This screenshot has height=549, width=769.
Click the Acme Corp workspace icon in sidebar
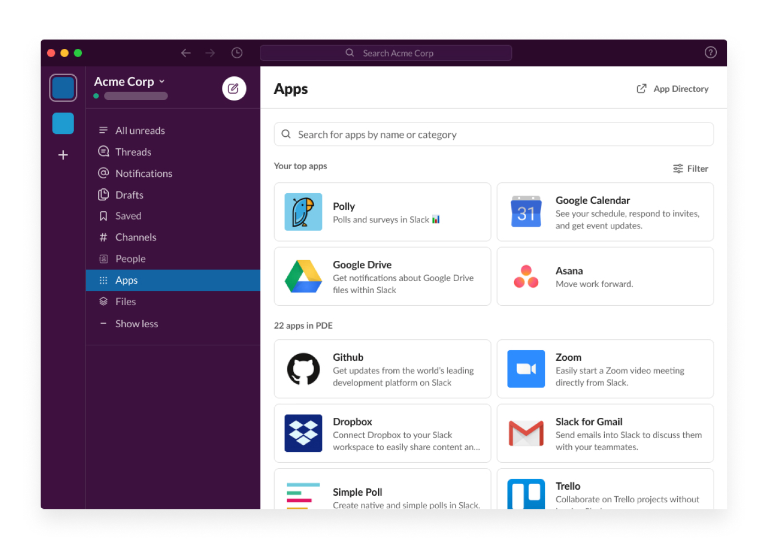(x=63, y=88)
